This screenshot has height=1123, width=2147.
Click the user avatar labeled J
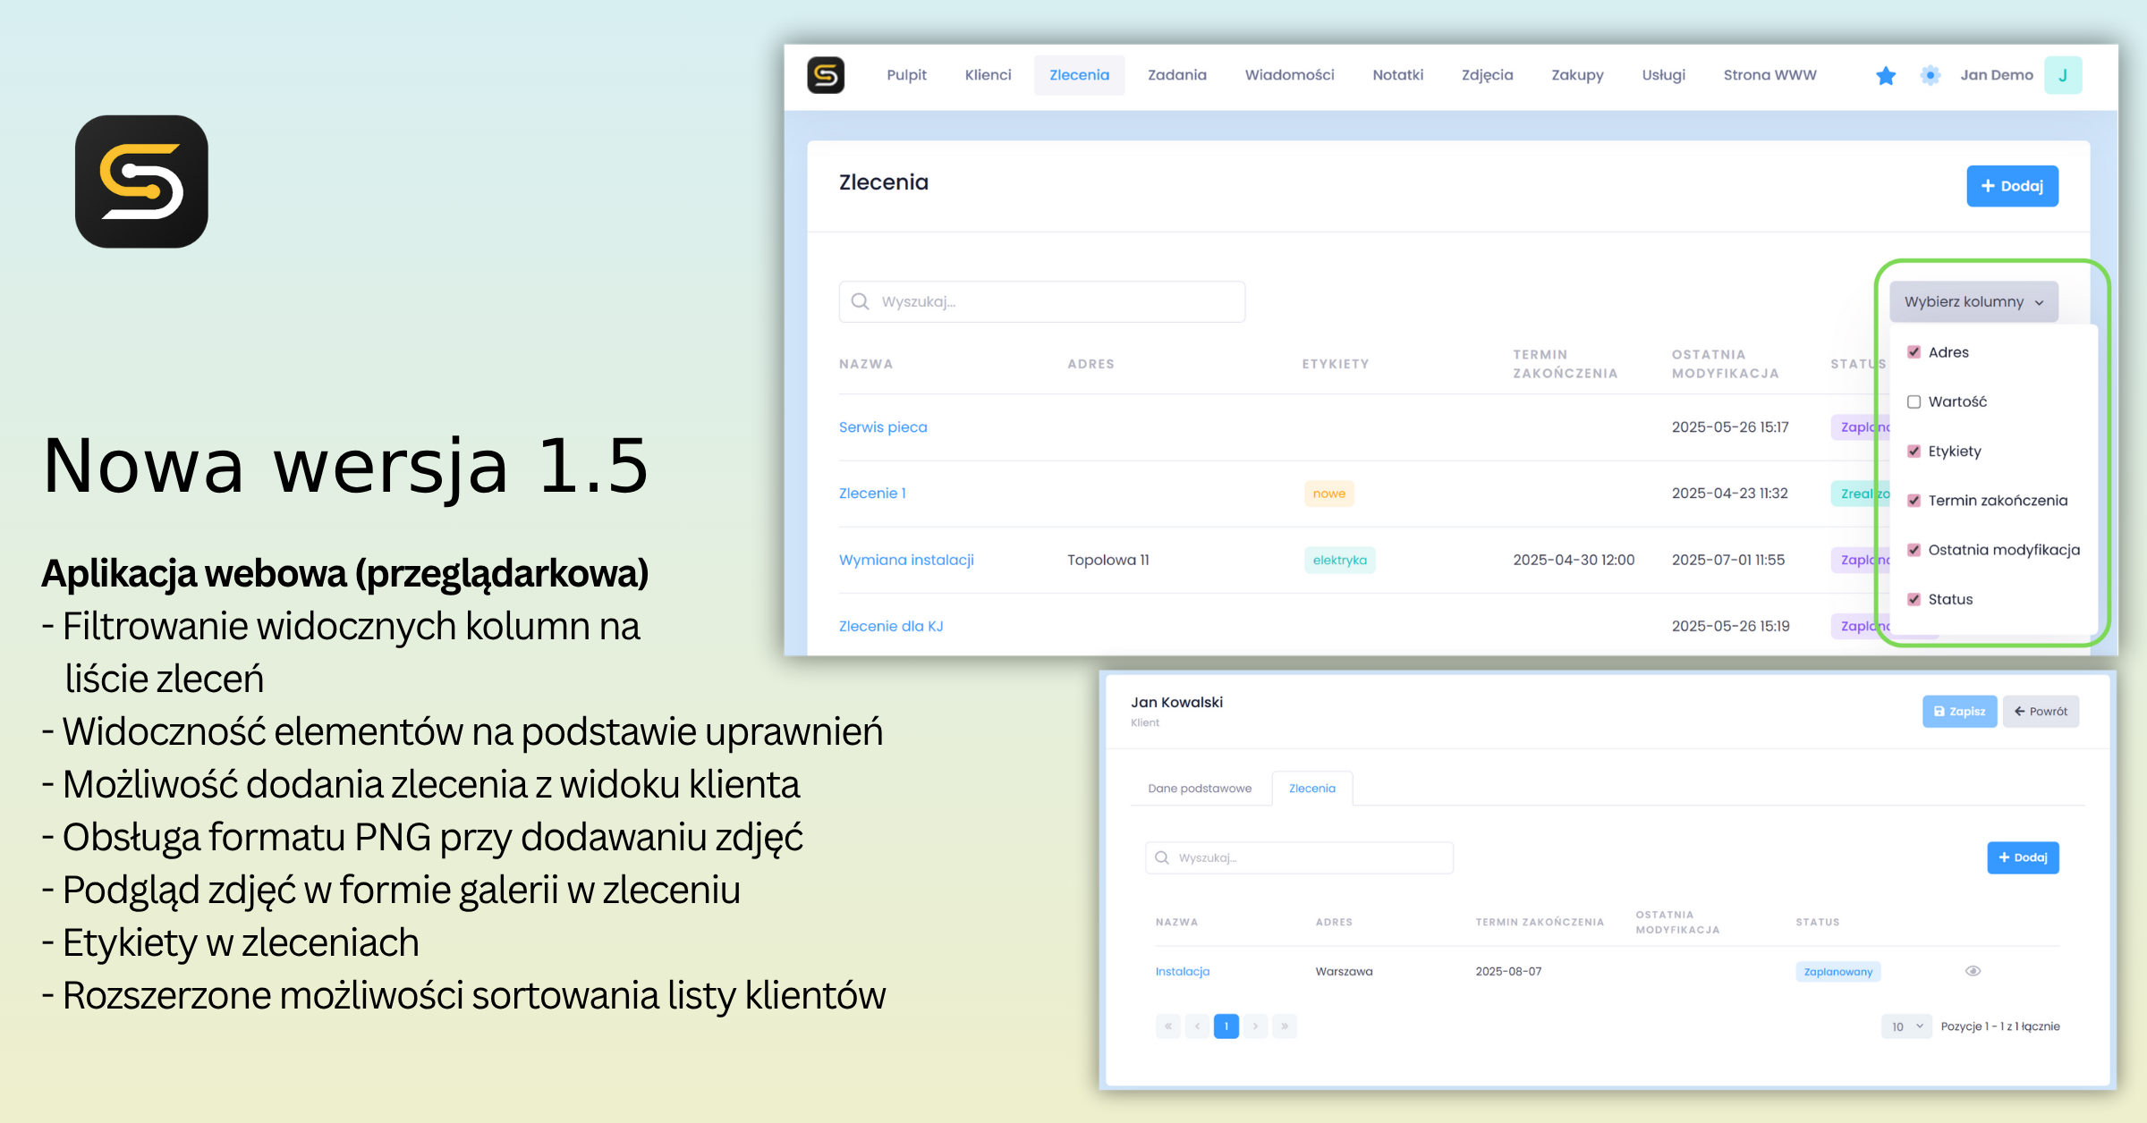(2063, 75)
